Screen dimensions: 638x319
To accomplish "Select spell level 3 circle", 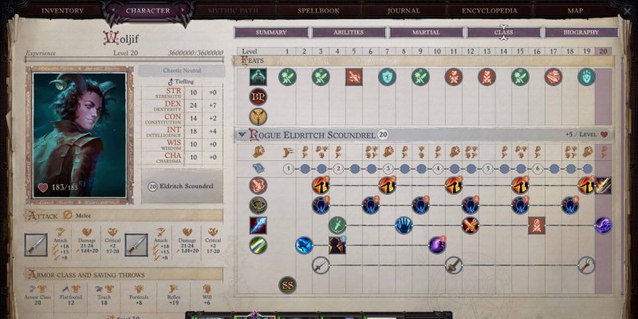I will 388,168.
